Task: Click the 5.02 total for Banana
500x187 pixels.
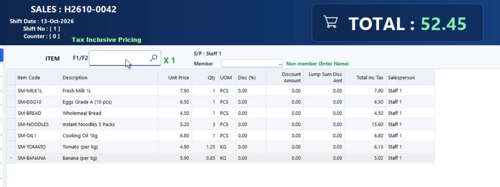Action: click(x=365, y=158)
